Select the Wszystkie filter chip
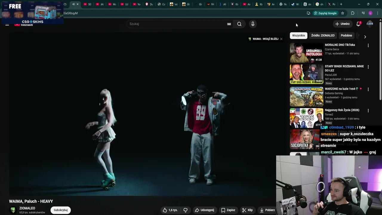 click(x=298, y=36)
